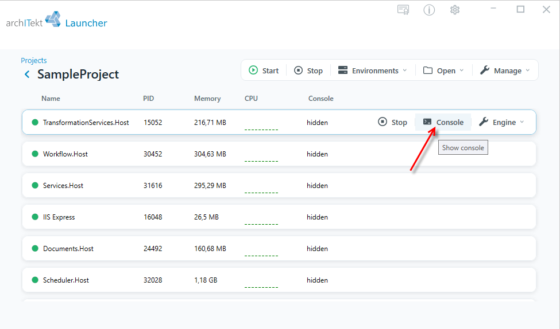Expand the Open dropdown menu
This screenshot has height=329, width=560.
443,70
